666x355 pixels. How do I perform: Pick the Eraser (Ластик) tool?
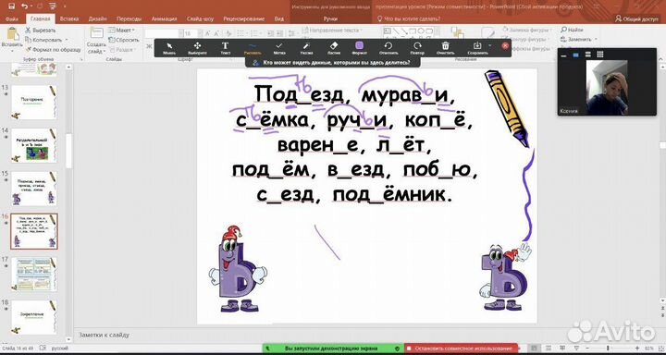pyautogui.click(x=333, y=48)
